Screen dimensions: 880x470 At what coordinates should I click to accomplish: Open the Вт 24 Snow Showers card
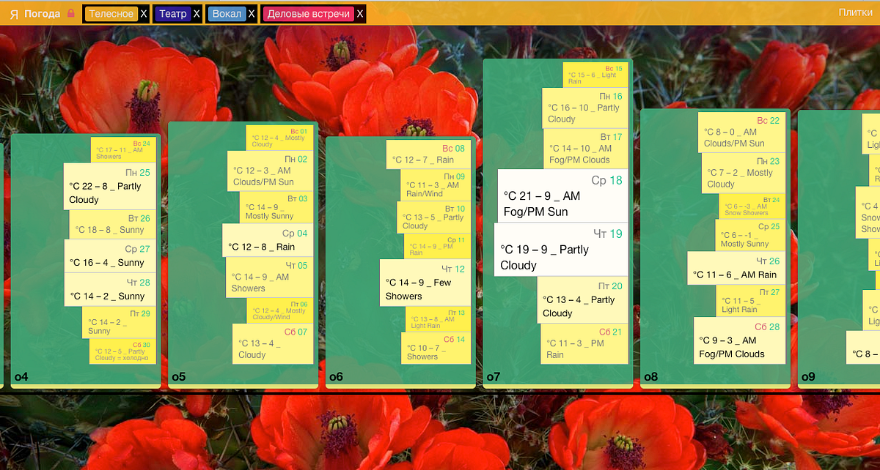click(752, 206)
